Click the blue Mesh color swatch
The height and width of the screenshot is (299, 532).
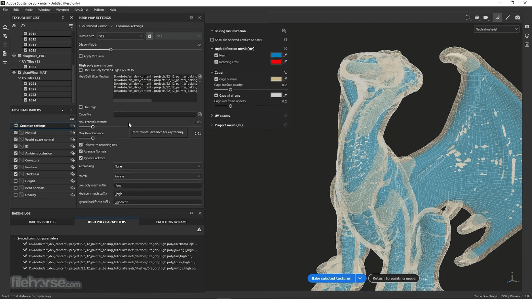pyautogui.click(x=276, y=55)
